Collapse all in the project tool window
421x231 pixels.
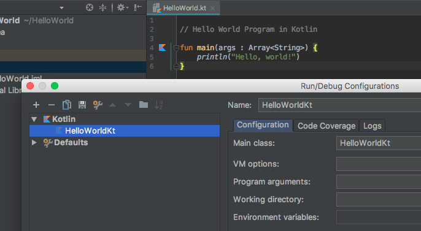pos(103,7)
